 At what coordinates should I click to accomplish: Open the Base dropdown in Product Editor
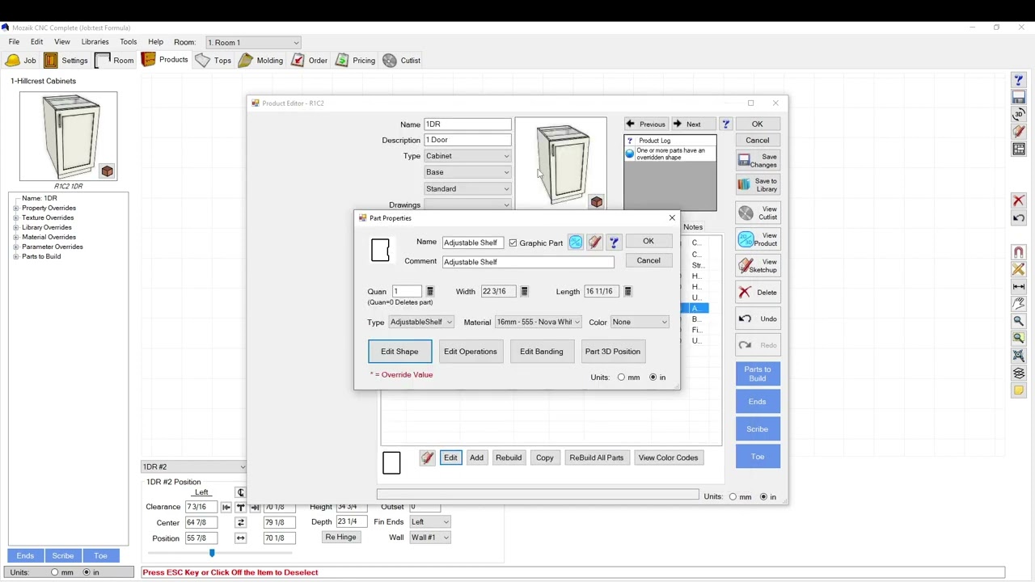(467, 172)
